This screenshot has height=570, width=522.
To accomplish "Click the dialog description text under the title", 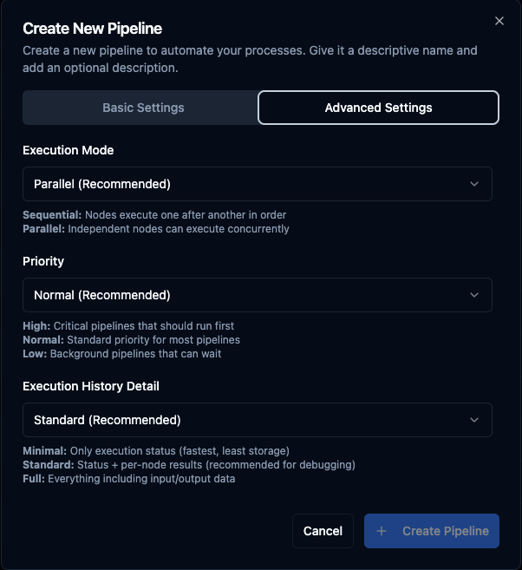I will pyautogui.click(x=250, y=59).
